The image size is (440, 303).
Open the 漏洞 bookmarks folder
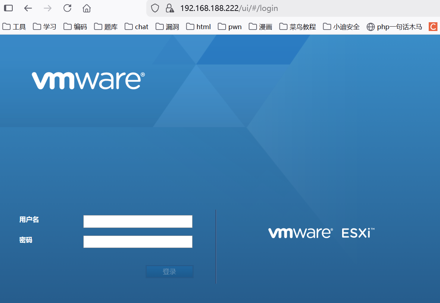pyautogui.click(x=167, y=27)
